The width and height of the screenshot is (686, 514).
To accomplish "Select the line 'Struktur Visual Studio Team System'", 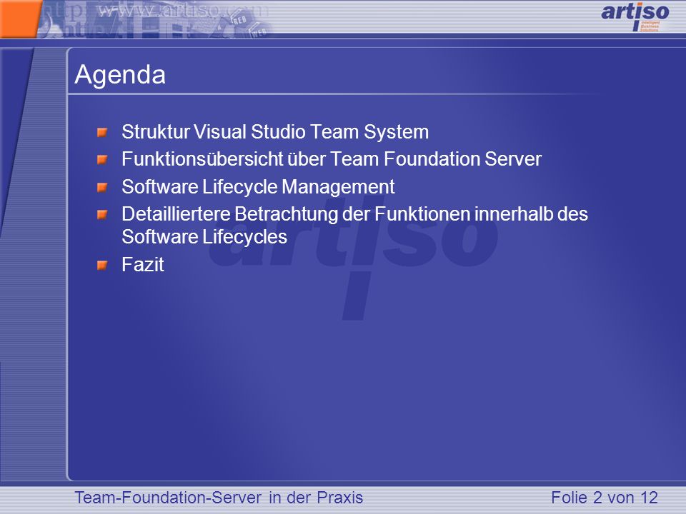I will click(x=275, y=132).
